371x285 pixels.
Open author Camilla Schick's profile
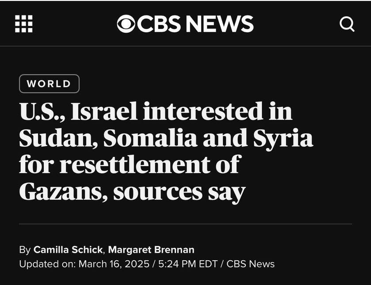click(x=68, y=250)
